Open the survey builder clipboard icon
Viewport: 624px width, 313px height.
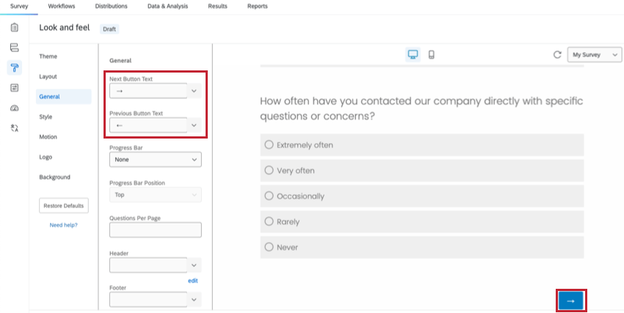(x=14, y=28)
